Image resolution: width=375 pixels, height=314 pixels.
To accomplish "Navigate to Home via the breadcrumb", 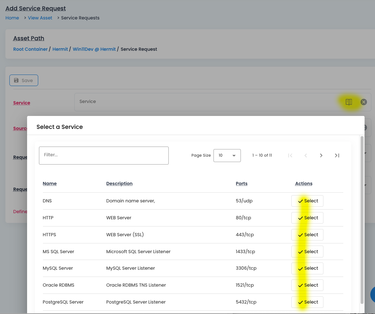I will (12, 18).
